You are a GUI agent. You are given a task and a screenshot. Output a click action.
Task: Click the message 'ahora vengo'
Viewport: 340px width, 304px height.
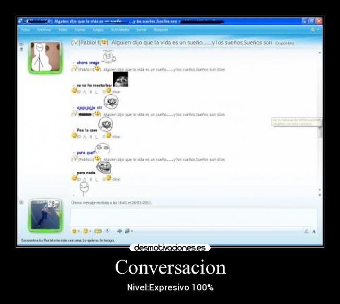click(88, 63)
